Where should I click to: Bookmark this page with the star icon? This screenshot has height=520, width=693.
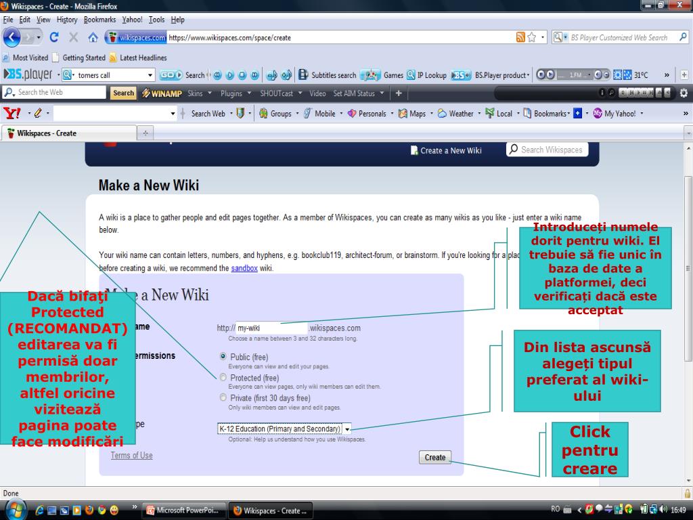532,38
